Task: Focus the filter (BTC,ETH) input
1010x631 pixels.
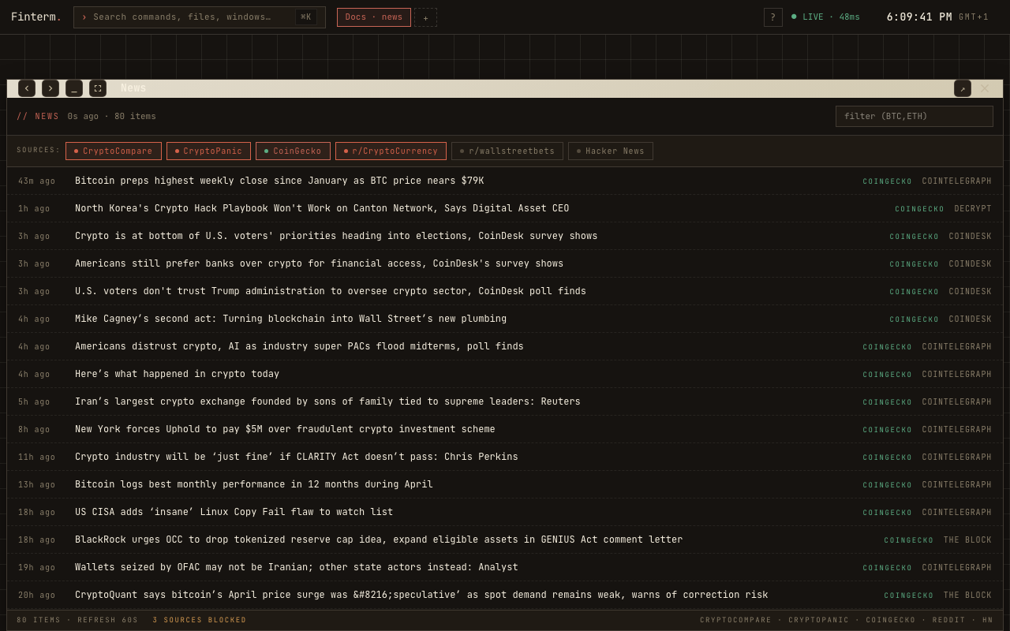Action: click(x=915, y=117)
